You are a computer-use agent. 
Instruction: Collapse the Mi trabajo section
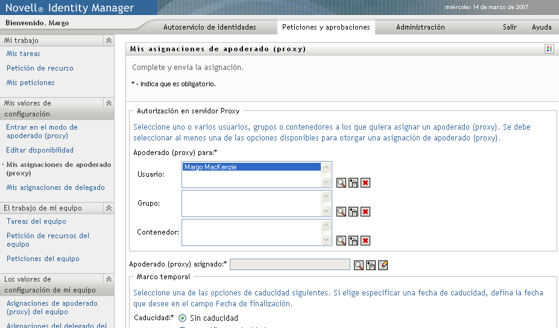pos(109,40)
